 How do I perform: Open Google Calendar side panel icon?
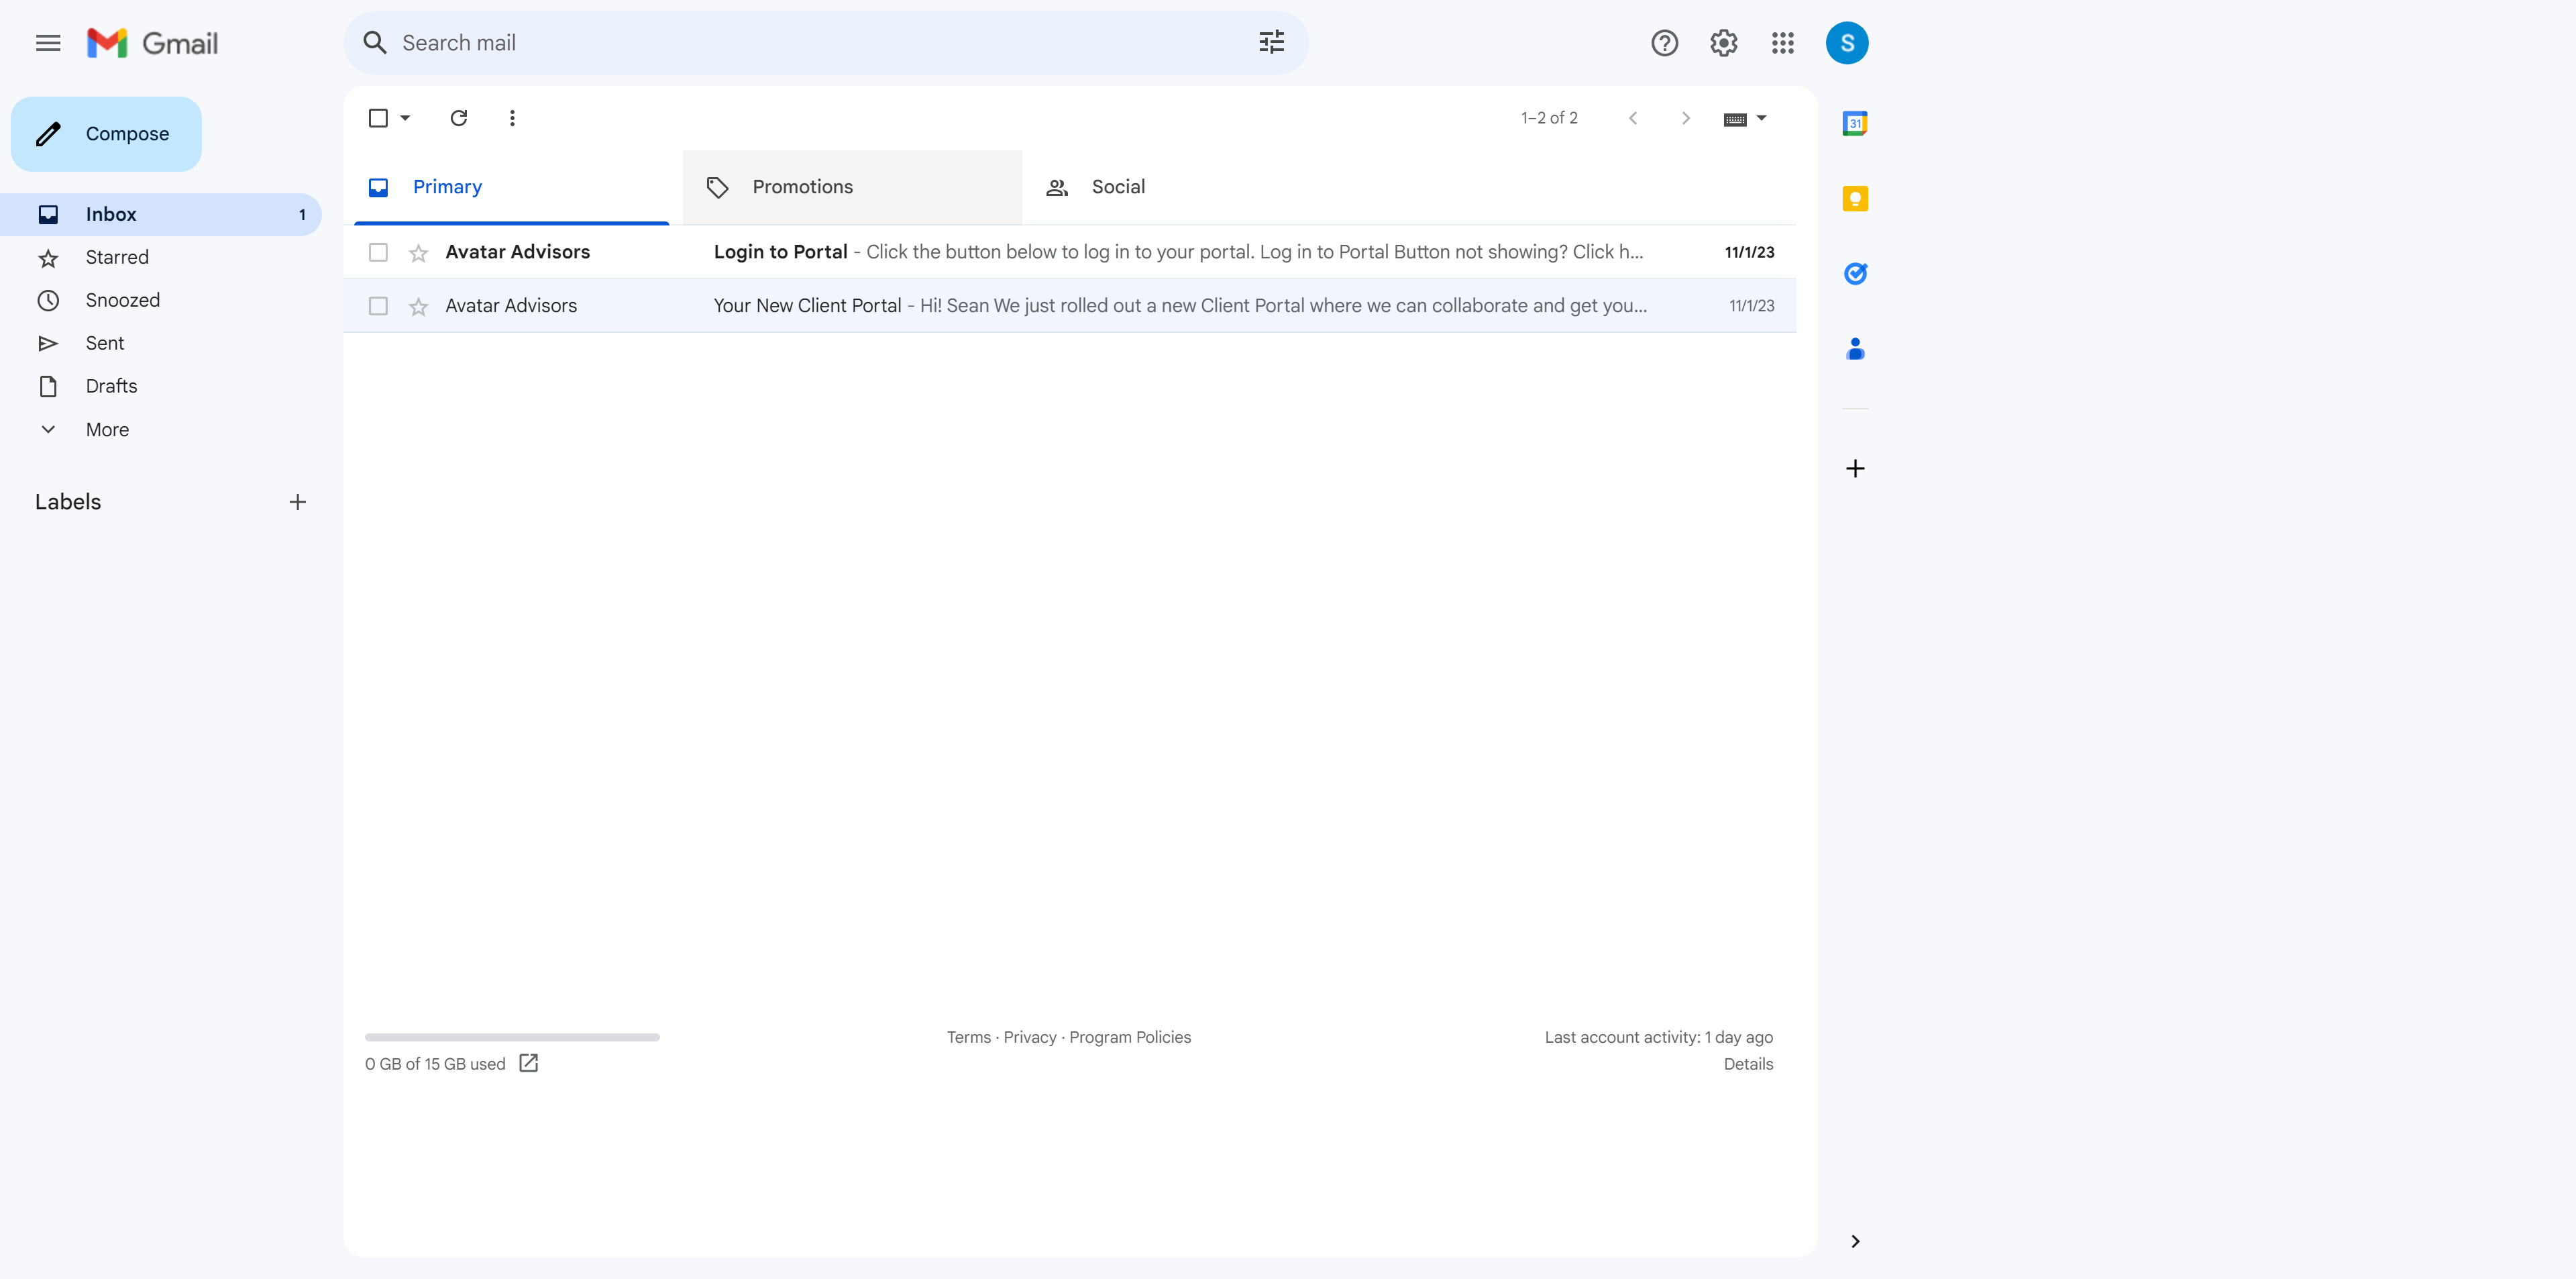point(1854,123)
